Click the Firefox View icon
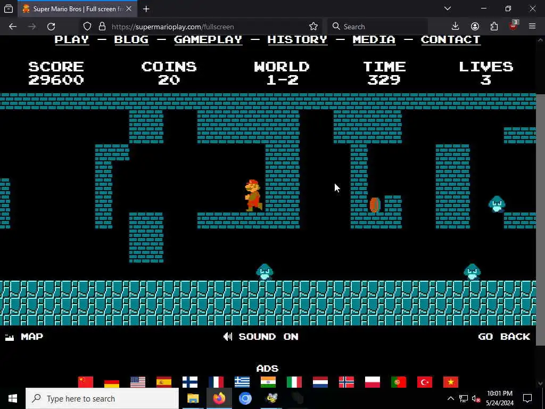The height and width of the screenshot is (409, 545). [9, 9]
